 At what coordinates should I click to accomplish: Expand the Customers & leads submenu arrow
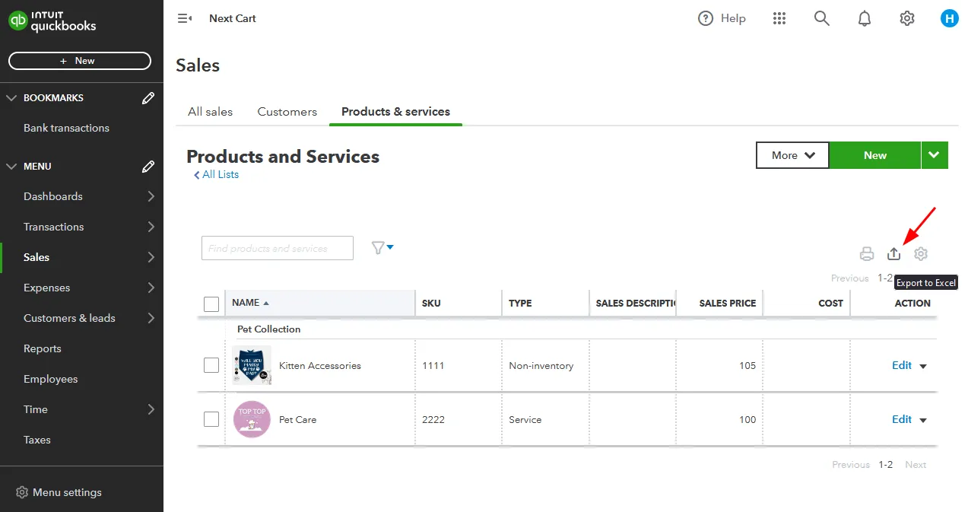151,318
